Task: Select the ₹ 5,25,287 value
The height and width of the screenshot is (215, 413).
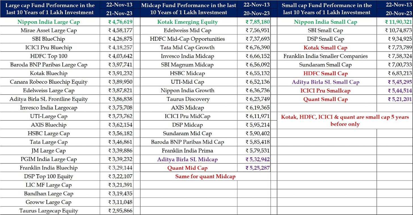Action: 258,168
